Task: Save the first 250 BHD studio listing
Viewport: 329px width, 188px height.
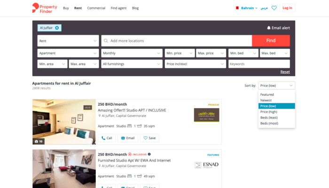Action: click(149, 138)
